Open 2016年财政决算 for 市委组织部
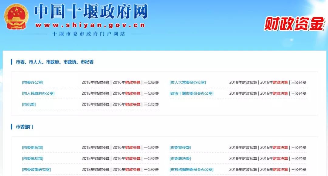This screenshot has width=328, height=176. 127,147
